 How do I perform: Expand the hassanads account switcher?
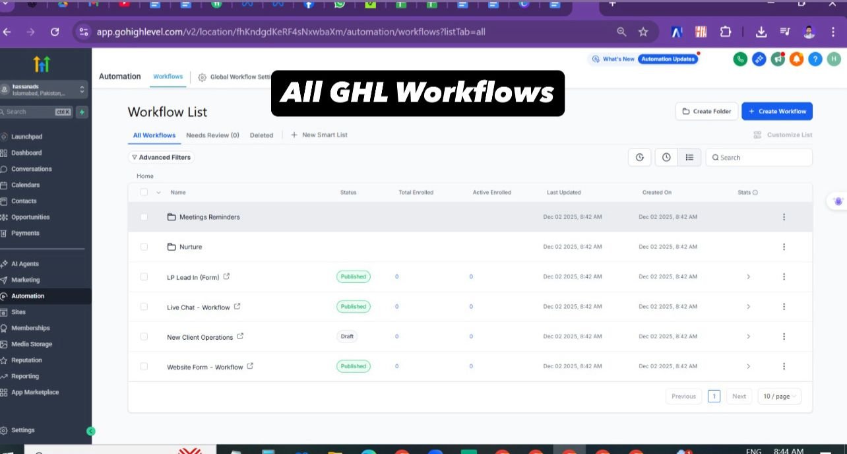tap(82, 90)
